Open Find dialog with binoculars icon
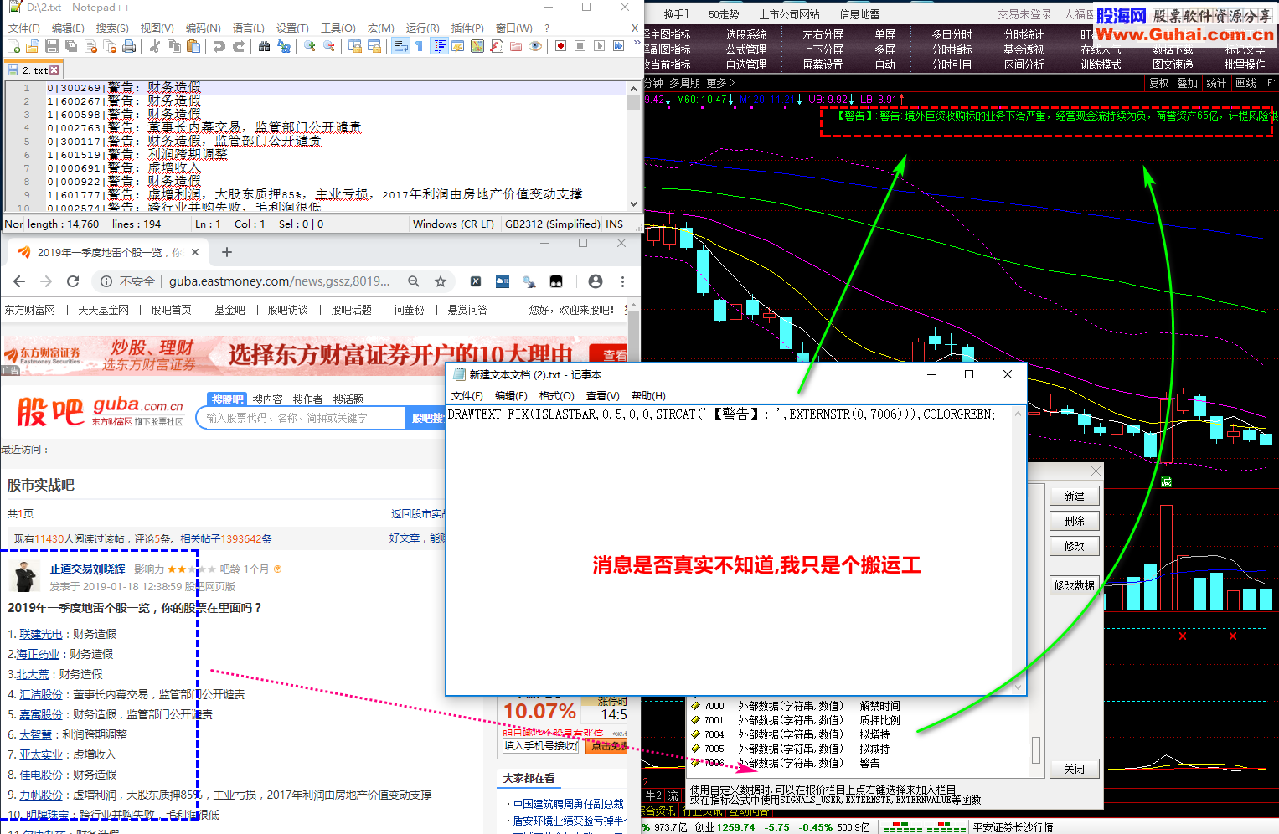This screenshot has width=1279, height=834. [x=264, y=46]
